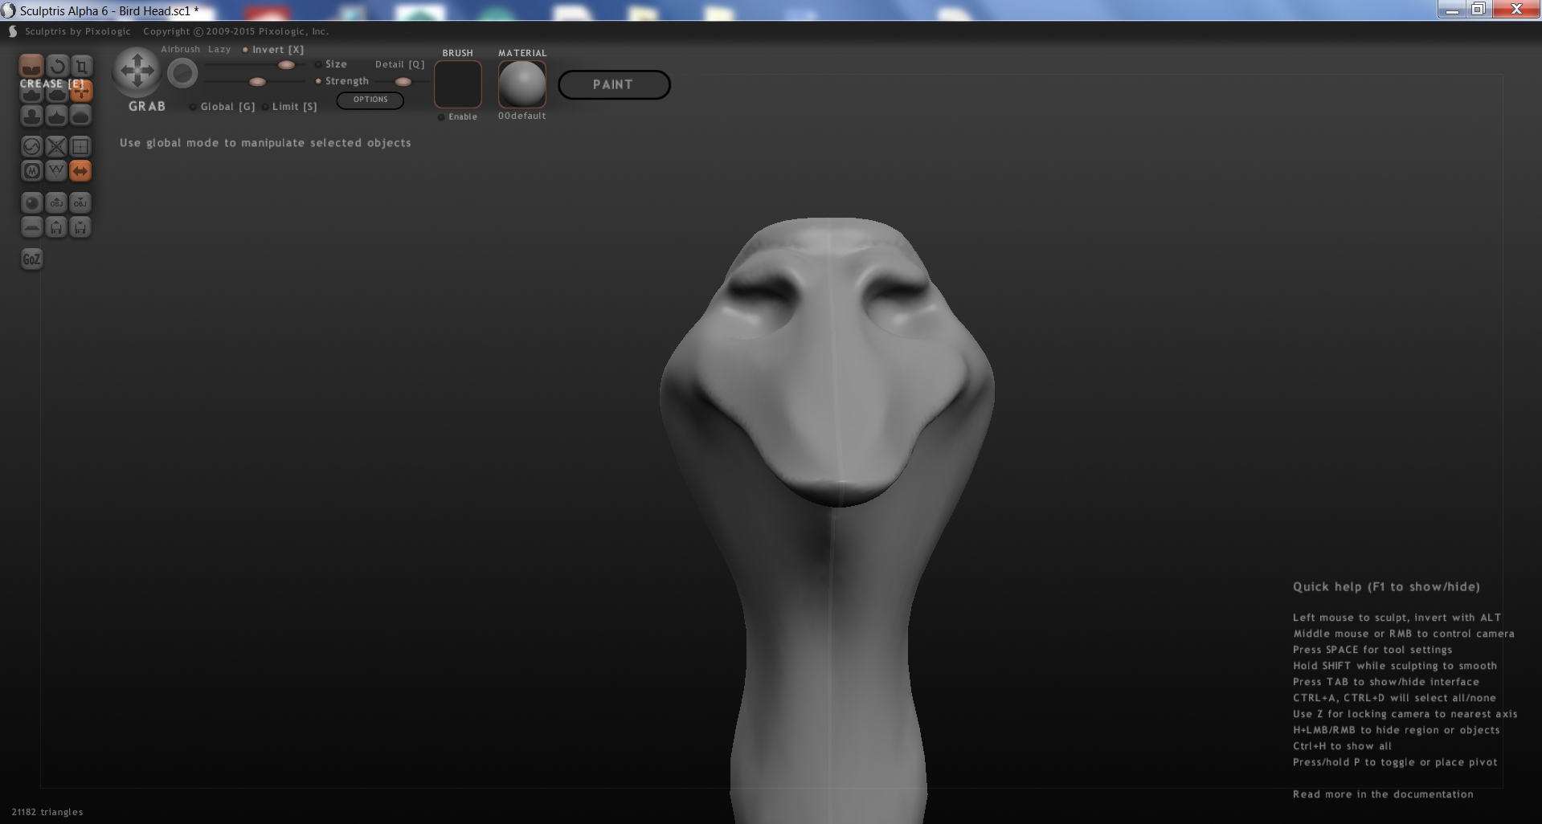Click the Save file floppy icon
Image resolution: width=1542 pixels, height=824 pixels.
pyautogui.click(x=81, y=227)
